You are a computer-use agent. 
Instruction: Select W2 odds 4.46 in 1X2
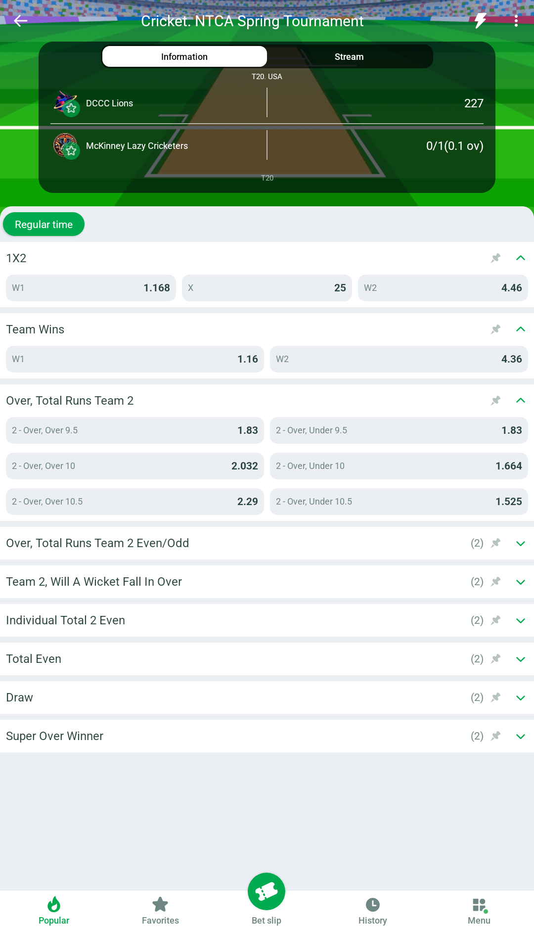[x=443, y=288]
